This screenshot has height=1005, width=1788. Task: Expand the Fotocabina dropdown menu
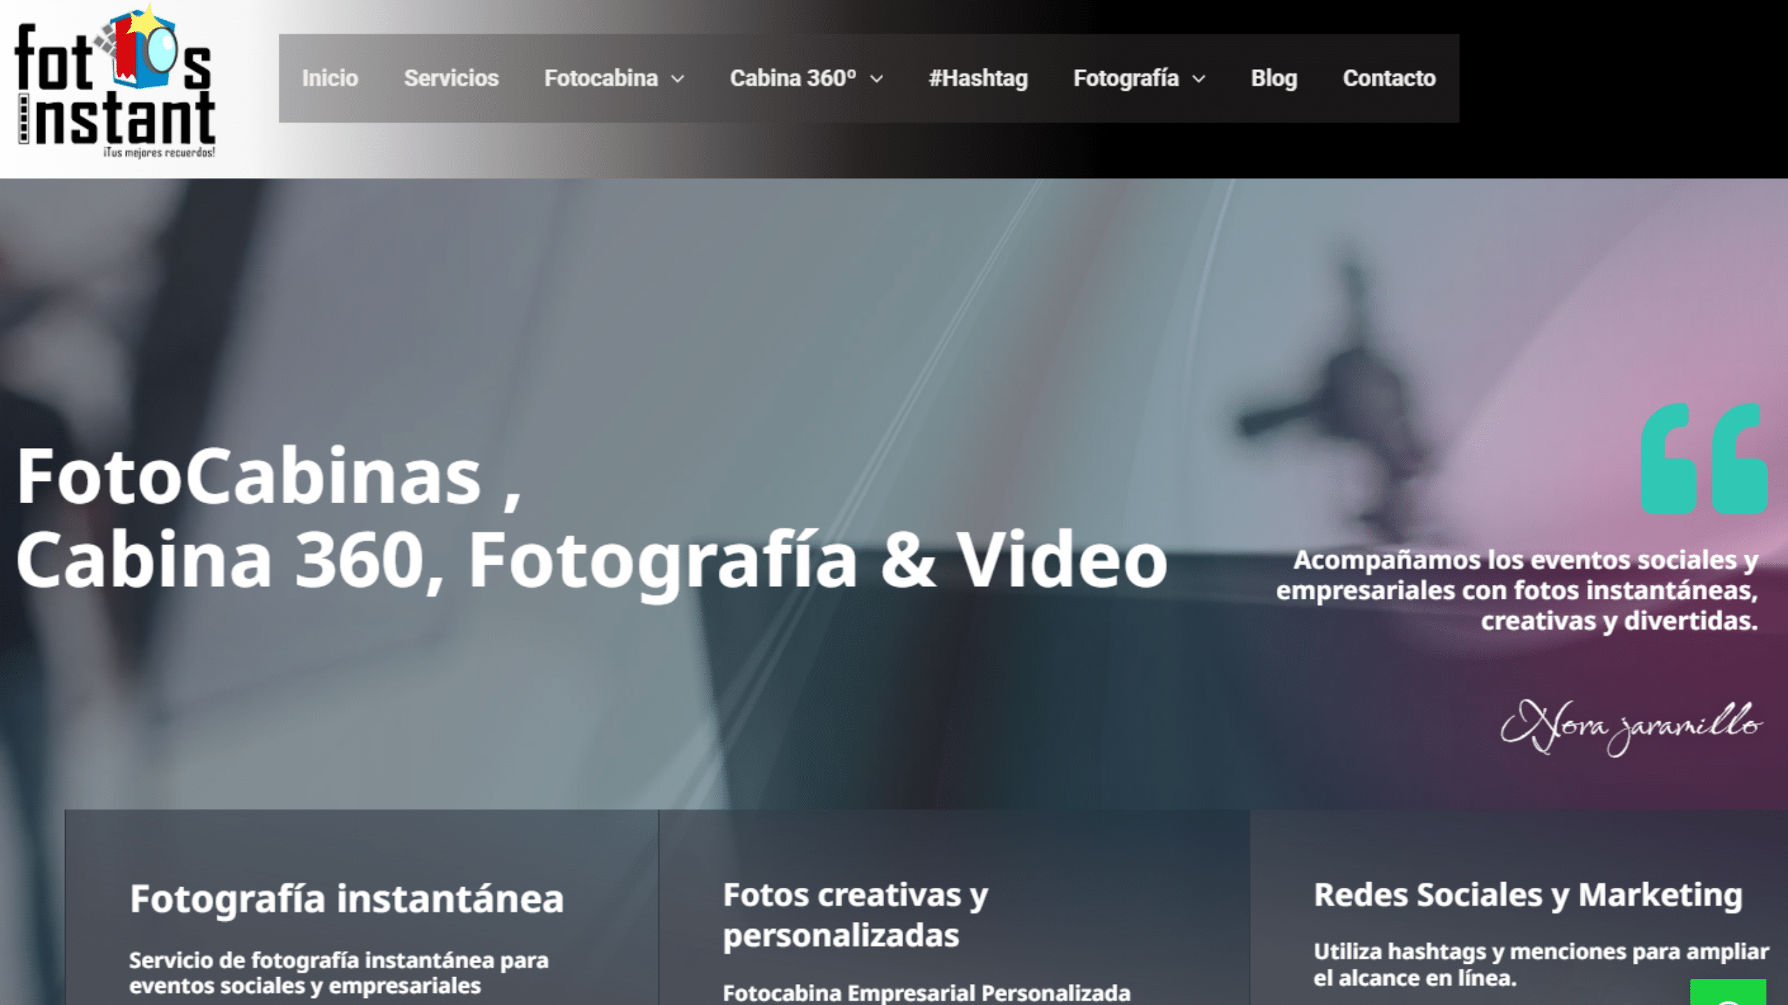tap(601, 78)
